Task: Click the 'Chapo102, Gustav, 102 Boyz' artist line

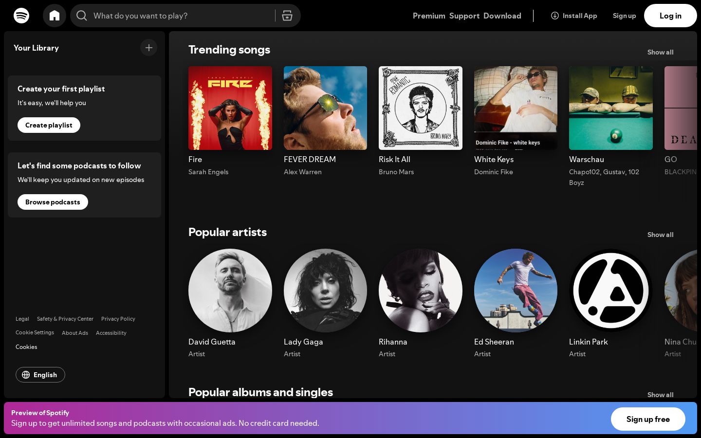Action: [604, 177]
